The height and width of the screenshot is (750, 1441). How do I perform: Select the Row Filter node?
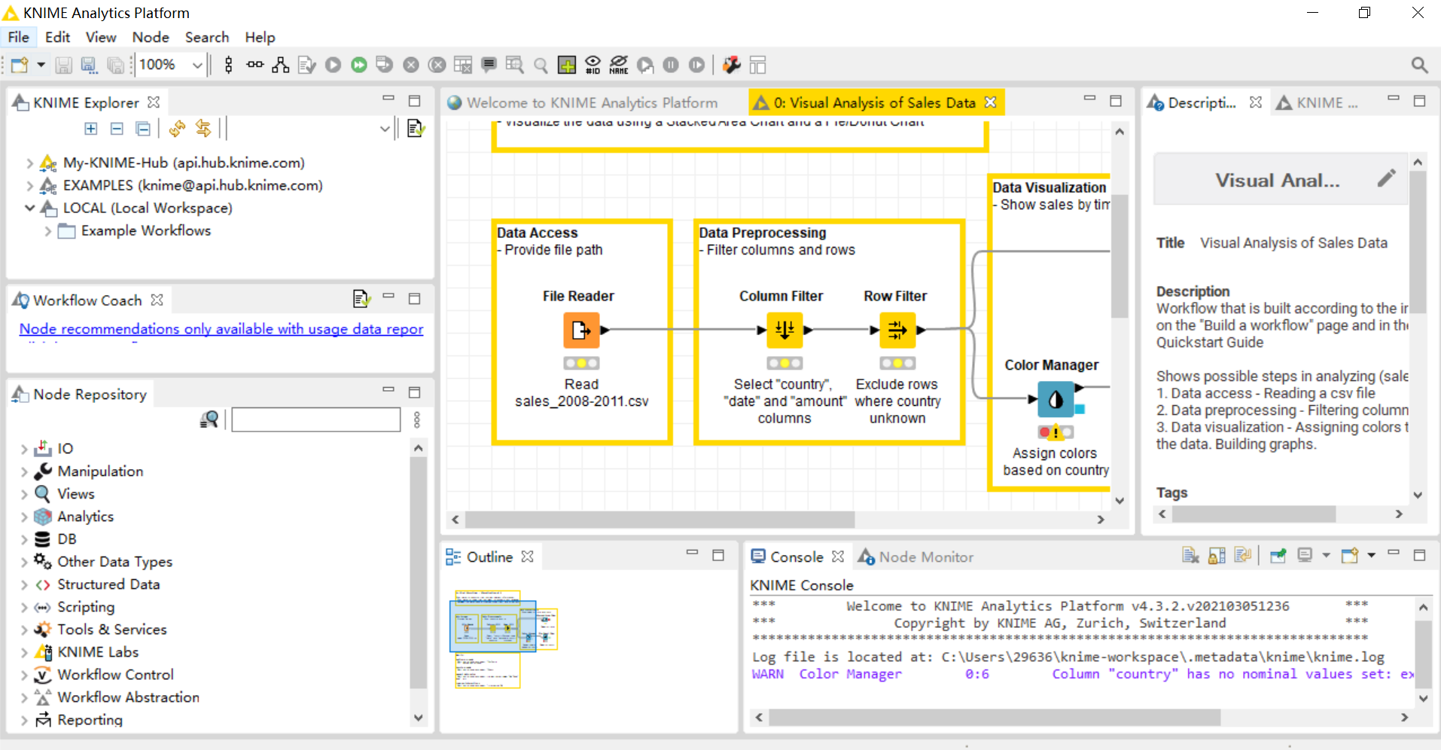(897, 330)
